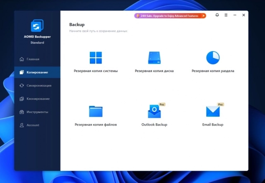Close the AOMEI Backupper window
This screenshot has height=183, width=265.
[x=243, y=15]
